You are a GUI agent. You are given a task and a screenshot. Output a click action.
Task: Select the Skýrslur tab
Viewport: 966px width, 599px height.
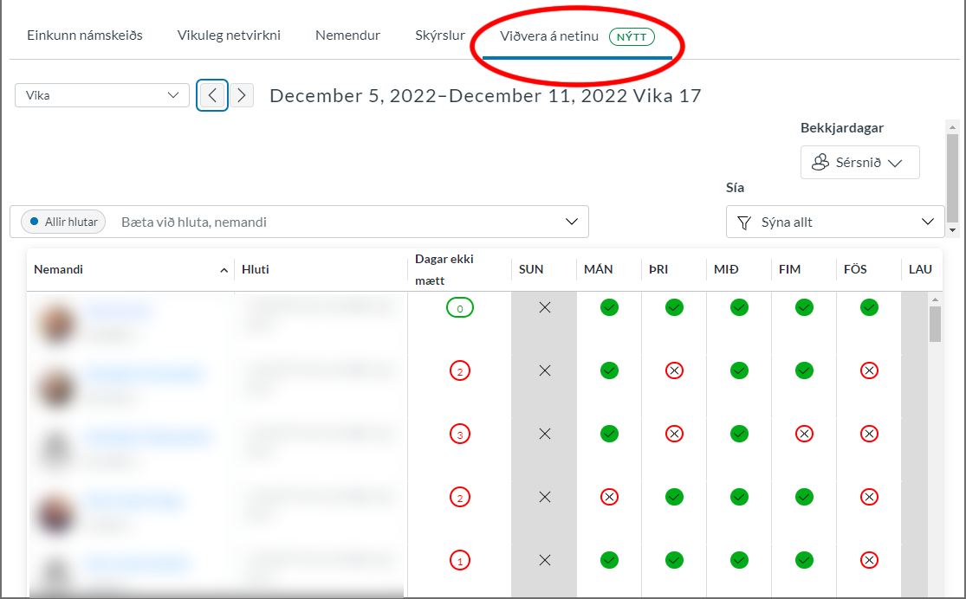click(x=440, y=35)
